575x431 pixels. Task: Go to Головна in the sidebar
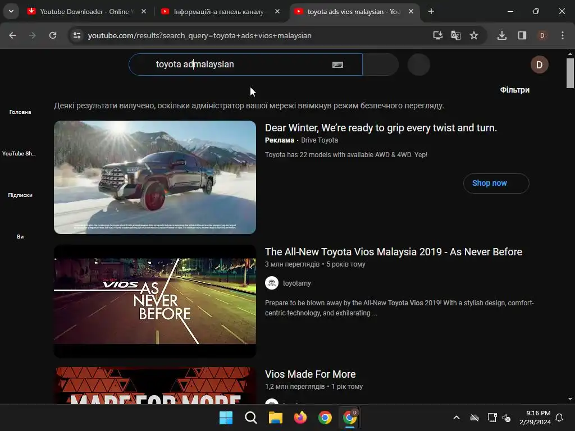[x=20, y=112]
